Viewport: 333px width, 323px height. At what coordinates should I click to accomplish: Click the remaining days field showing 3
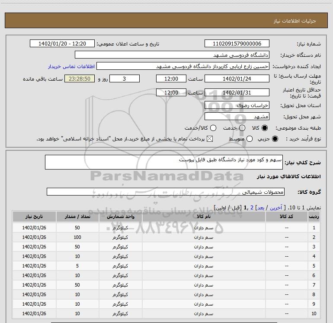click(125, 78)
